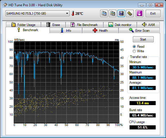Viewport: 166px width, 138px height.
Task: Open the Error Scan tab
Action: click(x=139, y=31)
